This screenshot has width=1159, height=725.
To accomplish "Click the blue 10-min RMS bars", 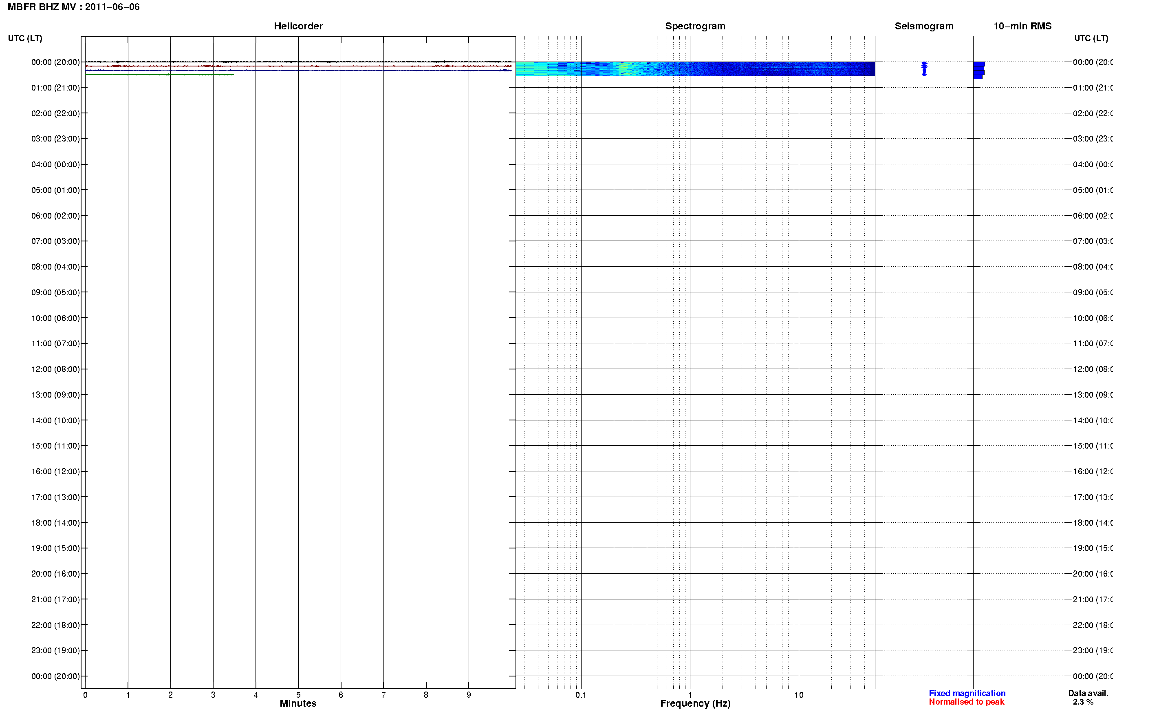I will point(979,70).
